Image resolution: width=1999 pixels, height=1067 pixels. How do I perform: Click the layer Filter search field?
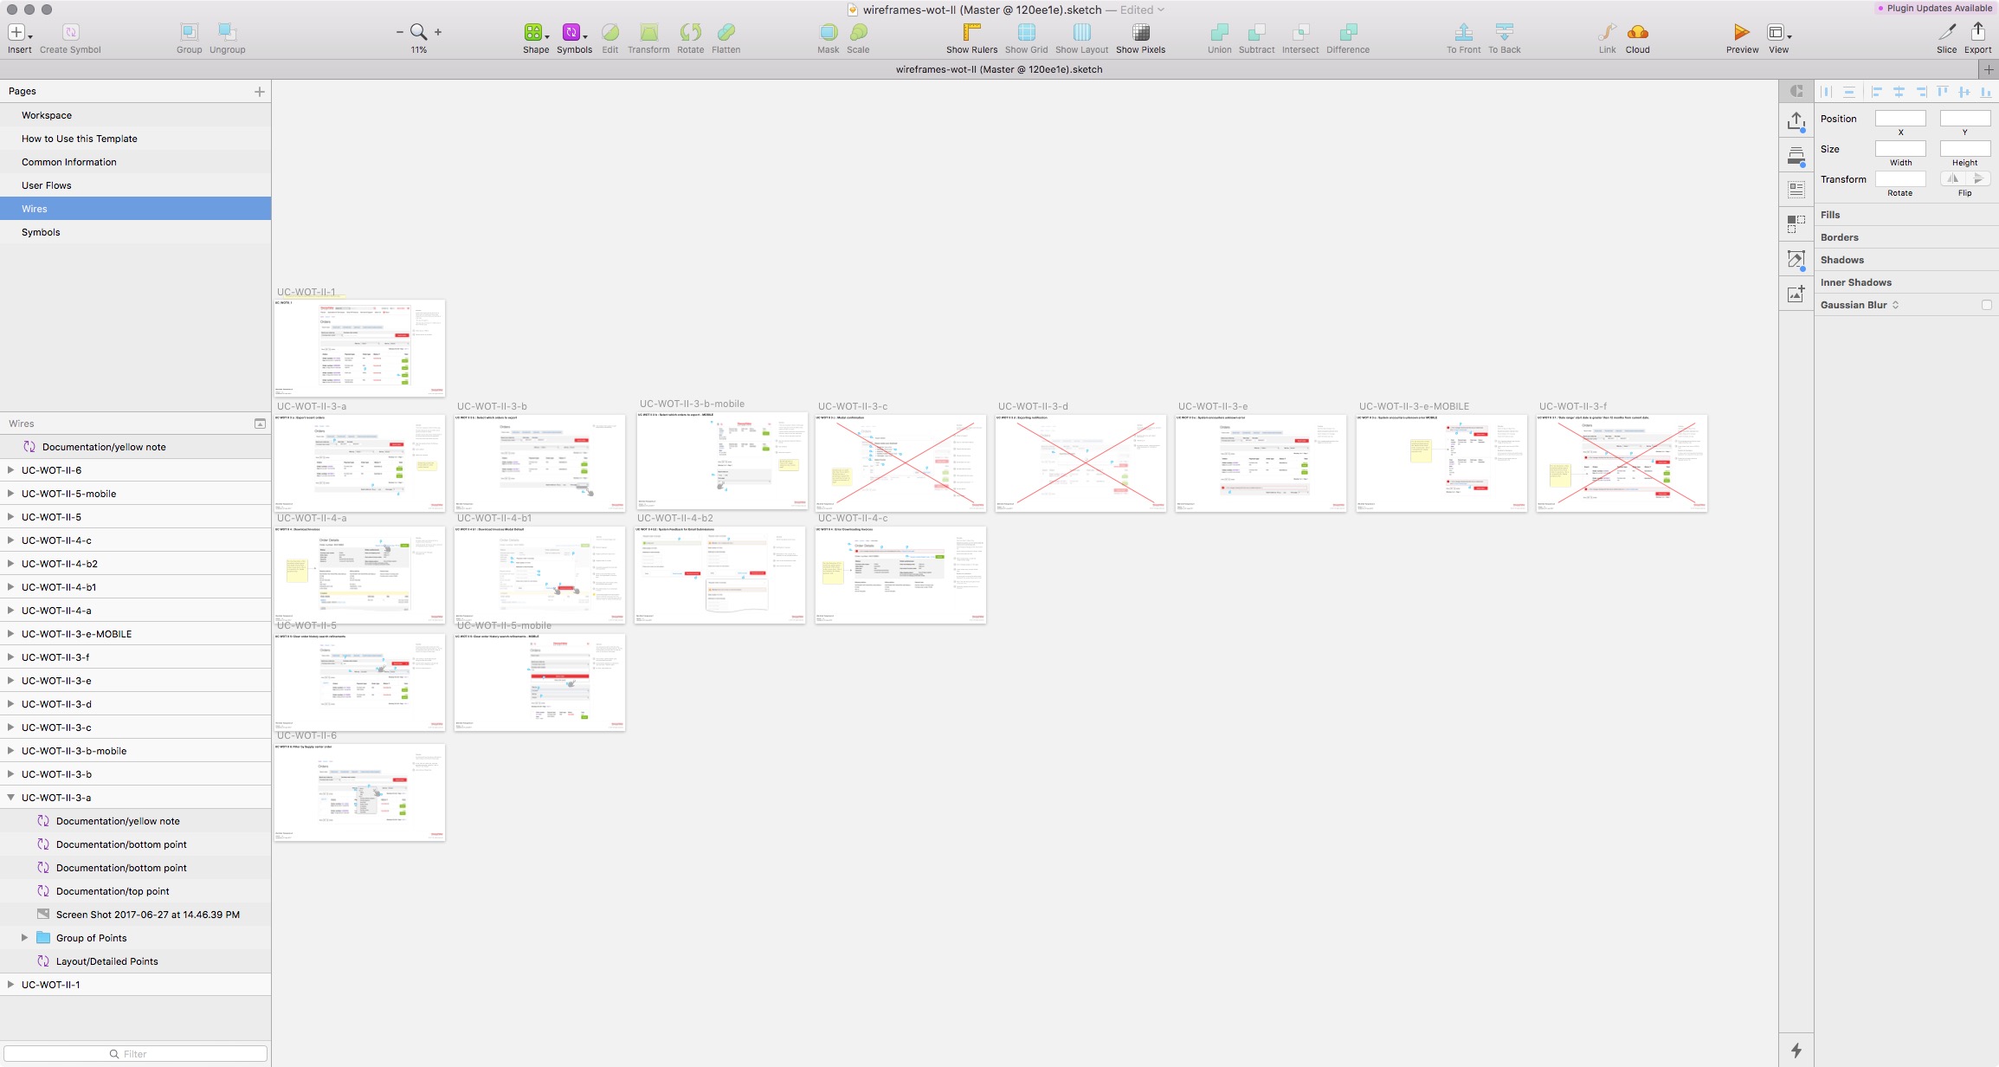[136, 1054]
